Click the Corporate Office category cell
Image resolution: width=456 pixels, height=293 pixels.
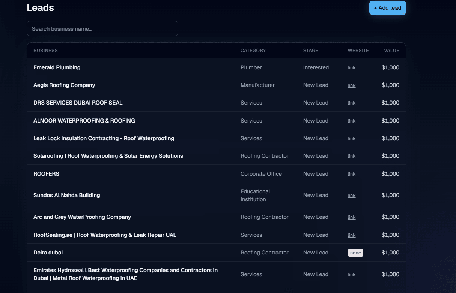[x=261, y=174]
